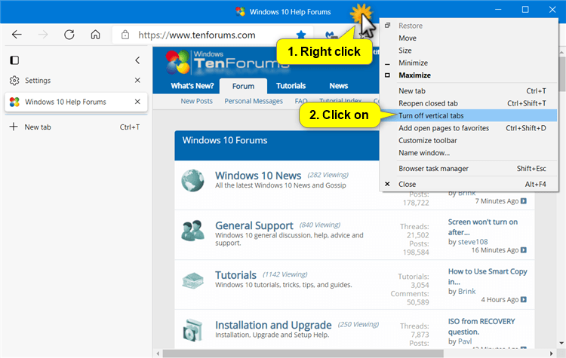Open the Tutorials forum section link
The image size is (566, 358).
235,275
